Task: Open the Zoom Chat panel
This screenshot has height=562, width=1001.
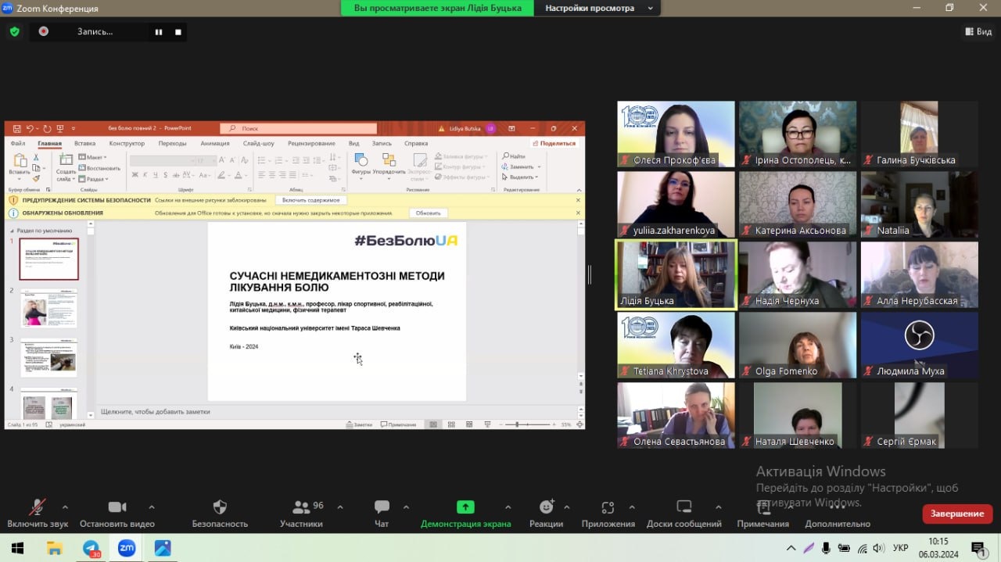Action: (382, 507)
